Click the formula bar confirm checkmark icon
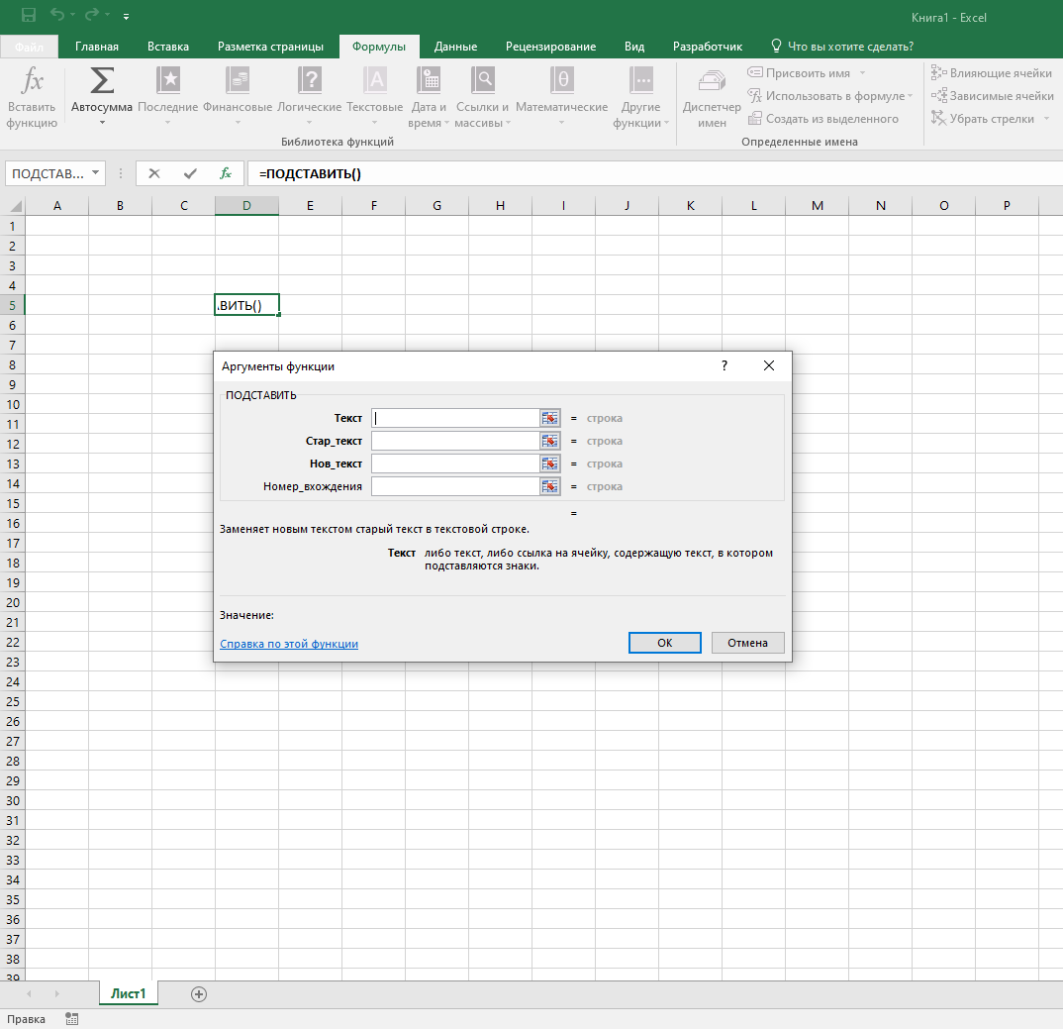Image resolution: width=1063 pixels, height=1029 pixels. pos(190,173)
